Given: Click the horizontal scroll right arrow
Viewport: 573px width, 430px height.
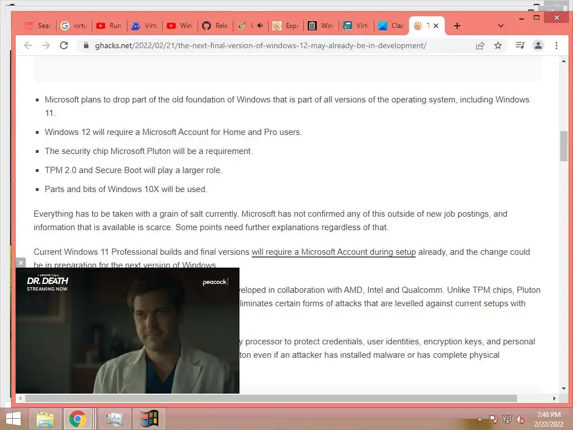Looking at the screenshot, I should [555, 398].
